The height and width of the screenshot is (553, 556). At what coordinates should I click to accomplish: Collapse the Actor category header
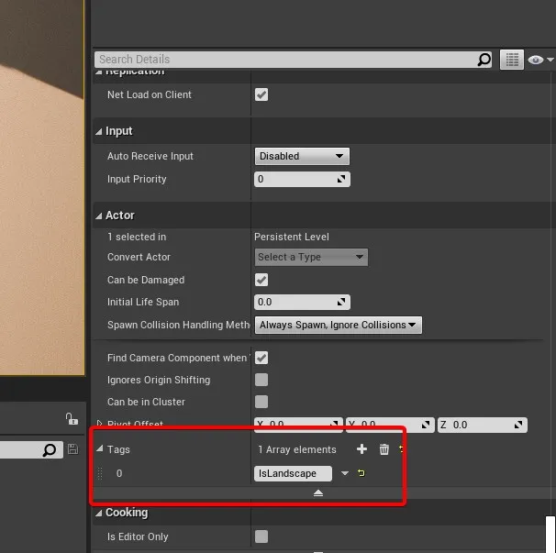99,216
